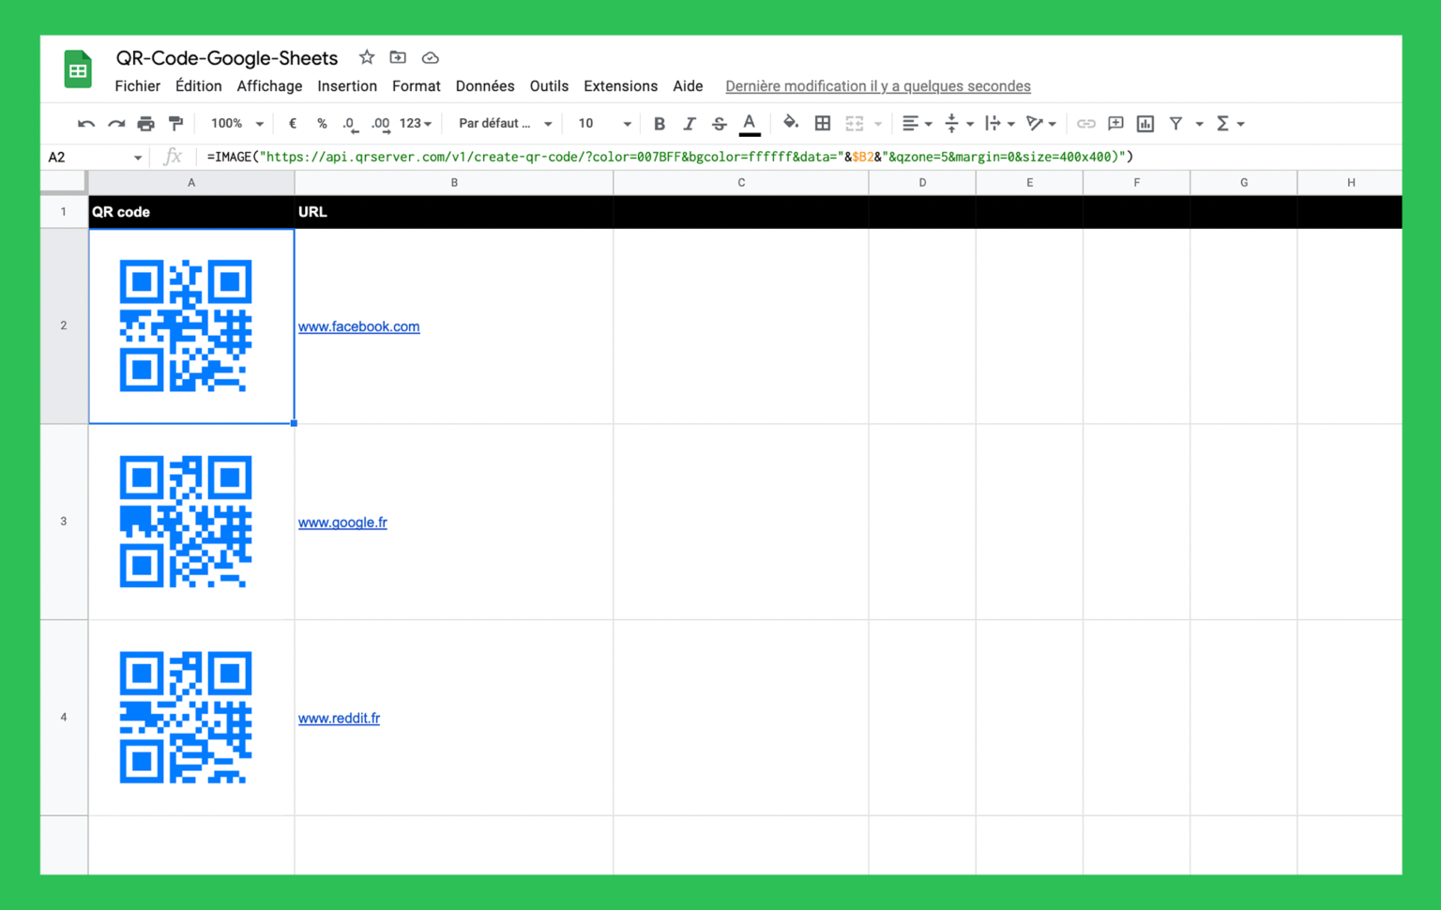Open the print dialog icon

[145, 123]
